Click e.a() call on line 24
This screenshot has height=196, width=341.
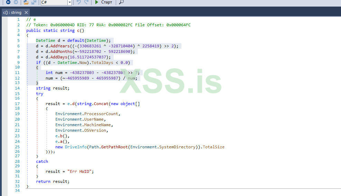(61, 142)
